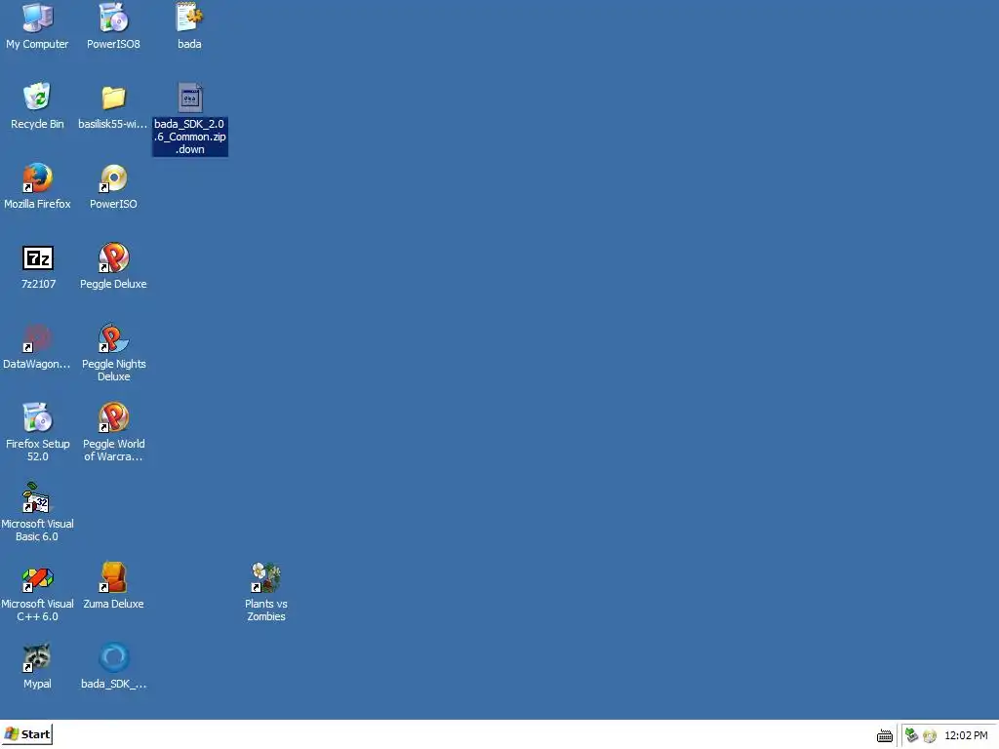This screenshot has width=999, height=749.
Task: Select the Peggle Deluxe shortcut
Action: 113,257
